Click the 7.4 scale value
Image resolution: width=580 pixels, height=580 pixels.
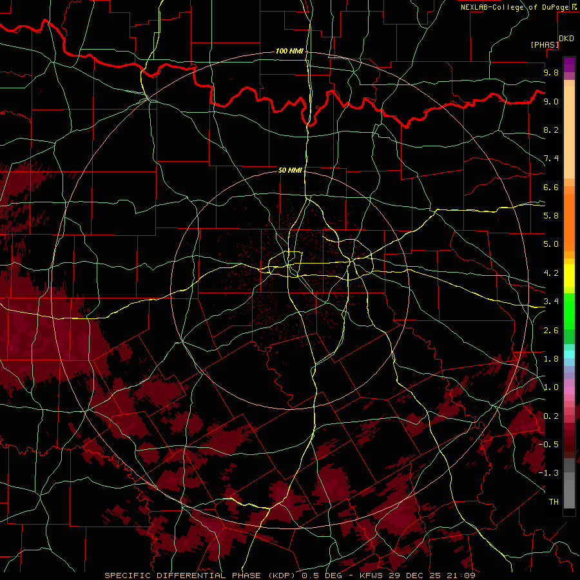pos(551,159)
